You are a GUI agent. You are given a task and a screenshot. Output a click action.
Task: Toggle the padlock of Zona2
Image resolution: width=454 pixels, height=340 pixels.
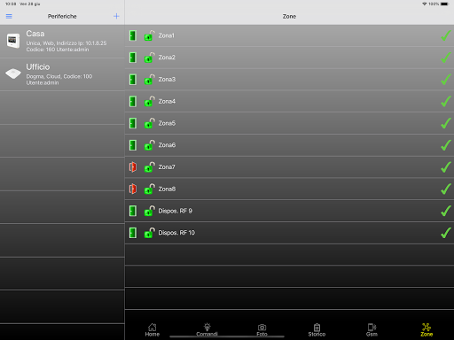click(x=150, y=58)
